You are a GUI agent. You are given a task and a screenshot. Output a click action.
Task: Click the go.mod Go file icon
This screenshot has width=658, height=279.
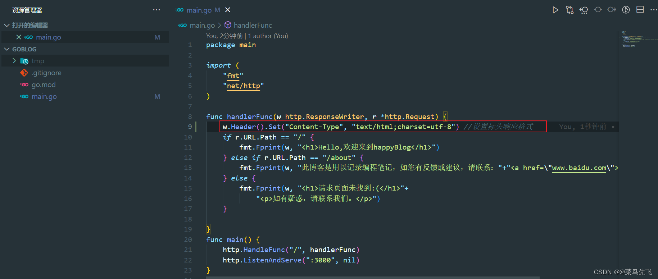tap(24, 84)
